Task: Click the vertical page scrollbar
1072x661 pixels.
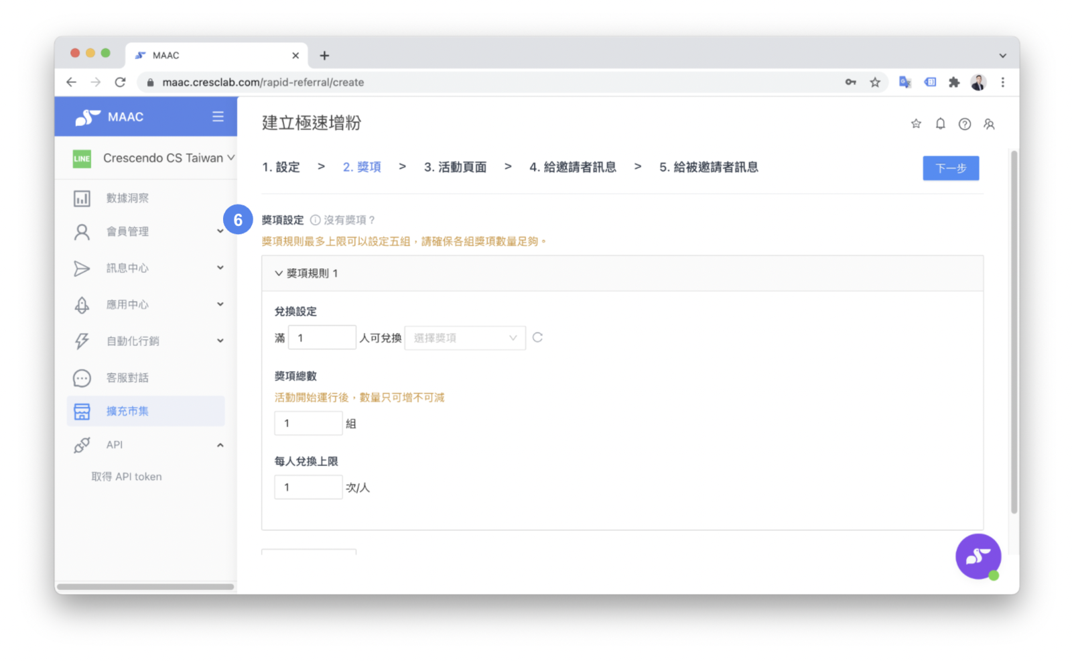Action: [x=1014, y=332]
